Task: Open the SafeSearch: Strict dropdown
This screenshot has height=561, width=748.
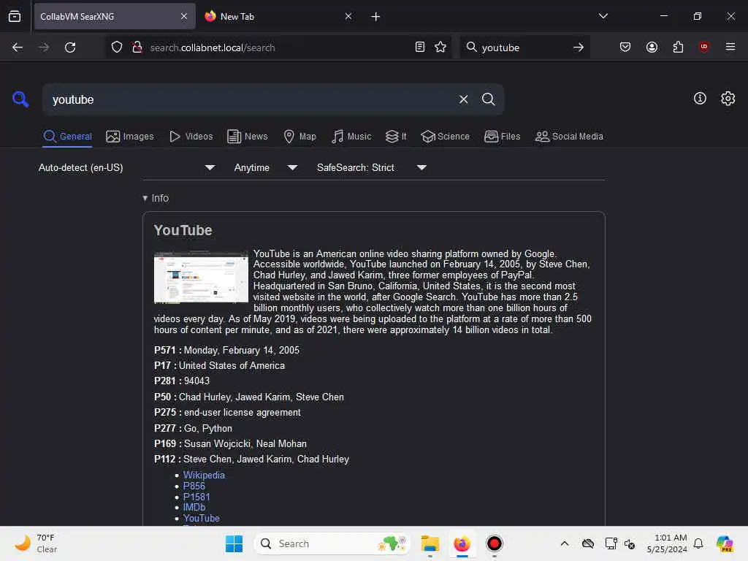Action: tap(371, 167)
